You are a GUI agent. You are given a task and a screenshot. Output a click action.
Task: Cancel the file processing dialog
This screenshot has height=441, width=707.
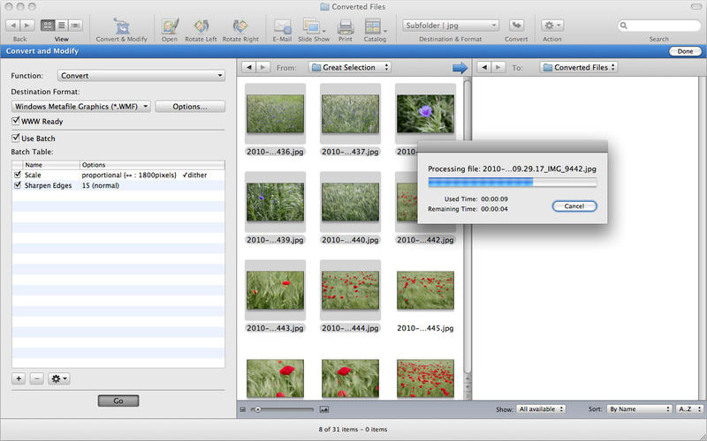pos(574,206)
